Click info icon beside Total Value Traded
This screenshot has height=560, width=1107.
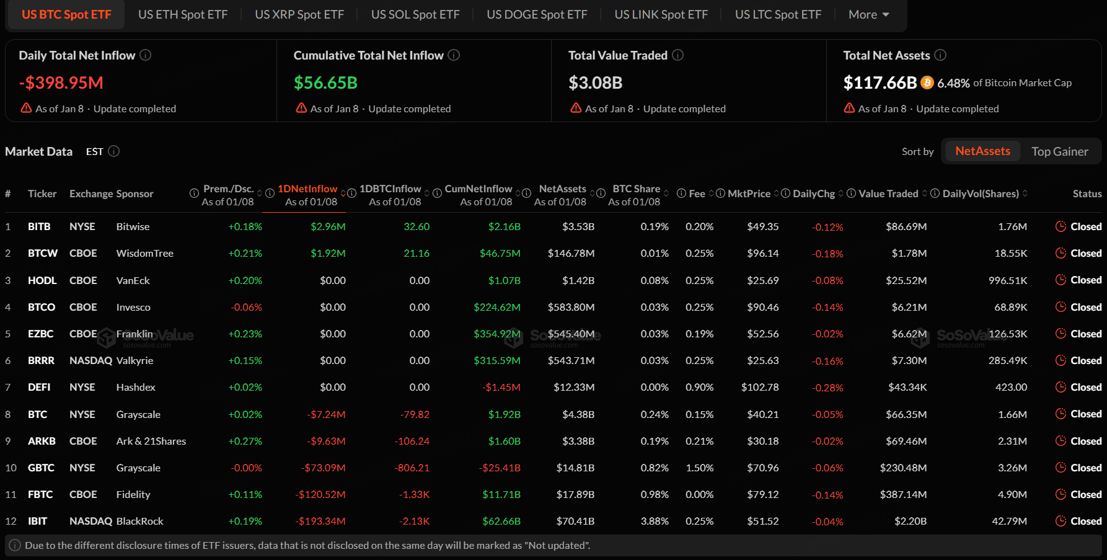[678, 55]
